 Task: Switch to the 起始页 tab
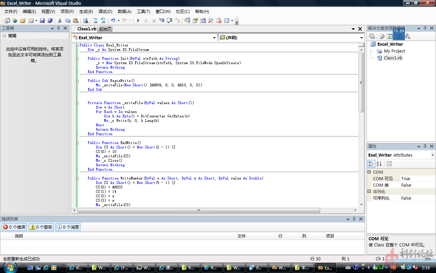105,29
